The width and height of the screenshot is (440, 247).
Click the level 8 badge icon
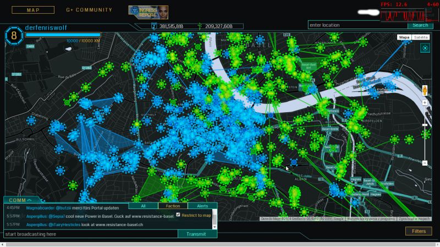click(14, 36)
